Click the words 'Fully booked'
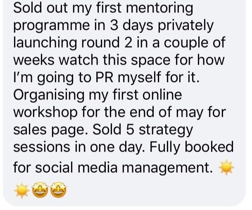The height and width of the screenshot is (210, 252). [x=191, y=147]
